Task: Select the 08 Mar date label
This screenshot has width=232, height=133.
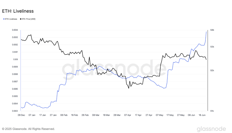Action: coord(96,115)
